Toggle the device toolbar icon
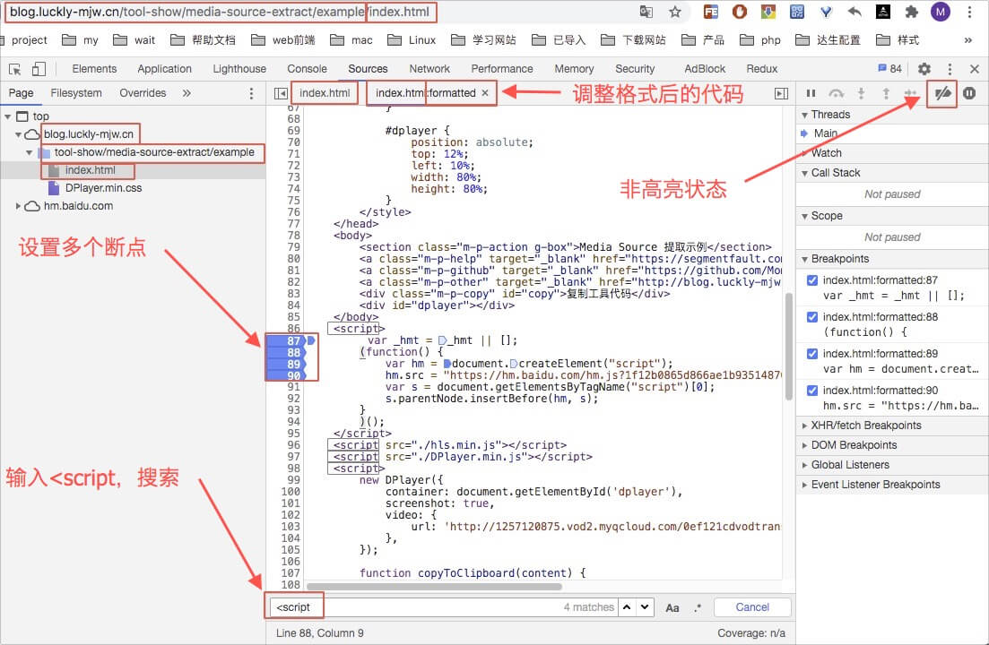Image resolution: width=989 pixels, height=645 pixels. pos(39,69)
